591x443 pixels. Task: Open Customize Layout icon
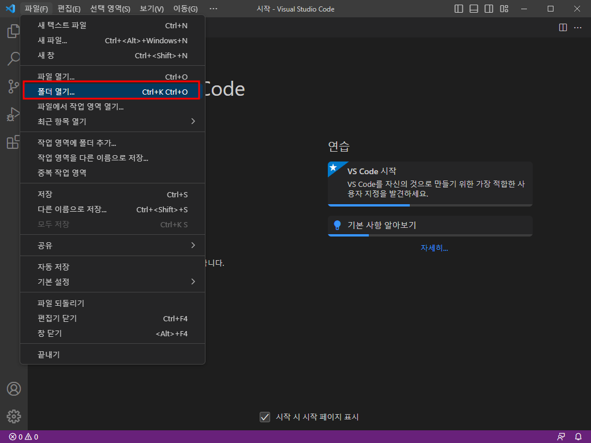504,9
